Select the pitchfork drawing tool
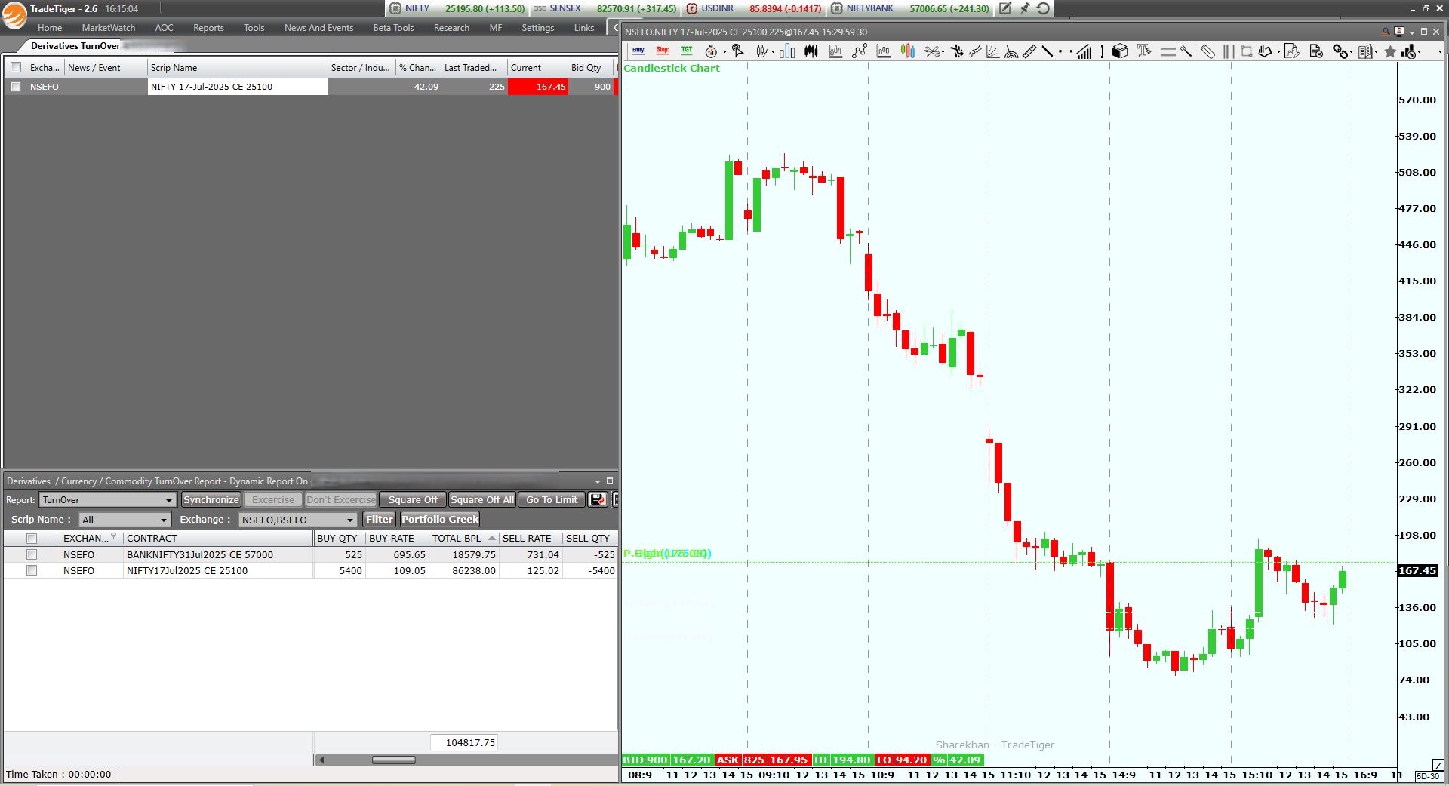Image resolution: width=1449 pixels, height=786 pixels. click(x=1186, y=51)
